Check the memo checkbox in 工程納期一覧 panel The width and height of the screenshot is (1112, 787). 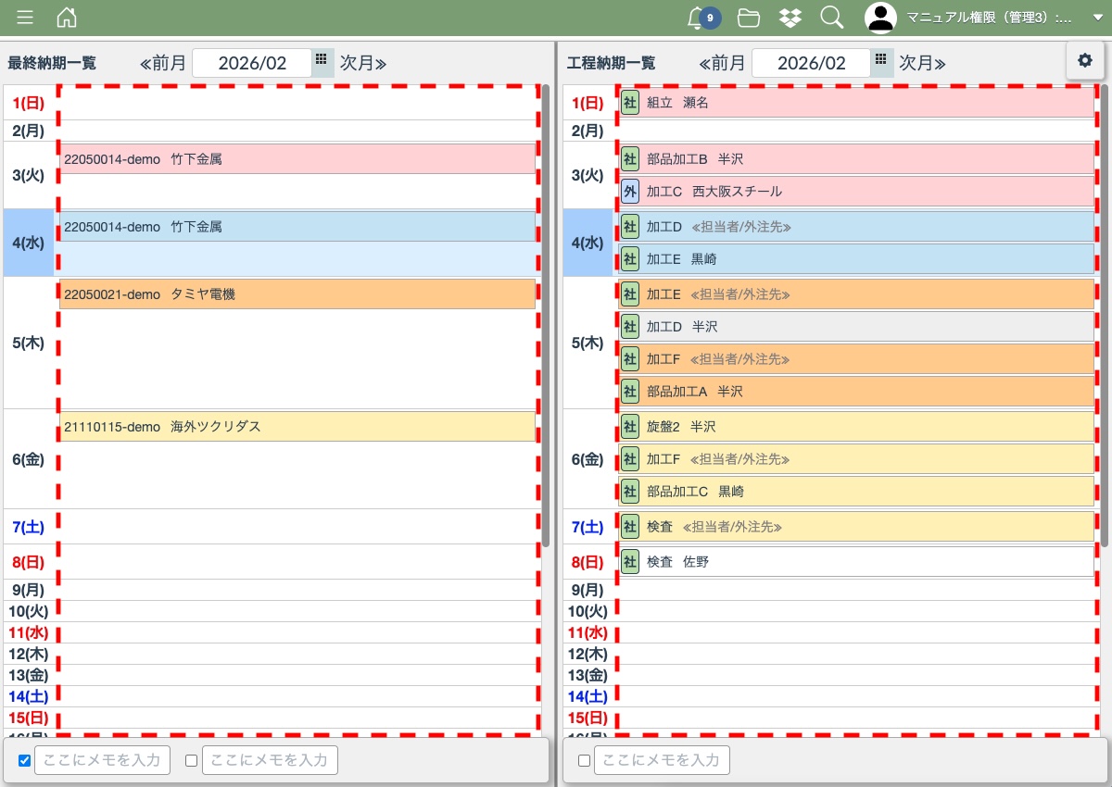coord(584,761)
